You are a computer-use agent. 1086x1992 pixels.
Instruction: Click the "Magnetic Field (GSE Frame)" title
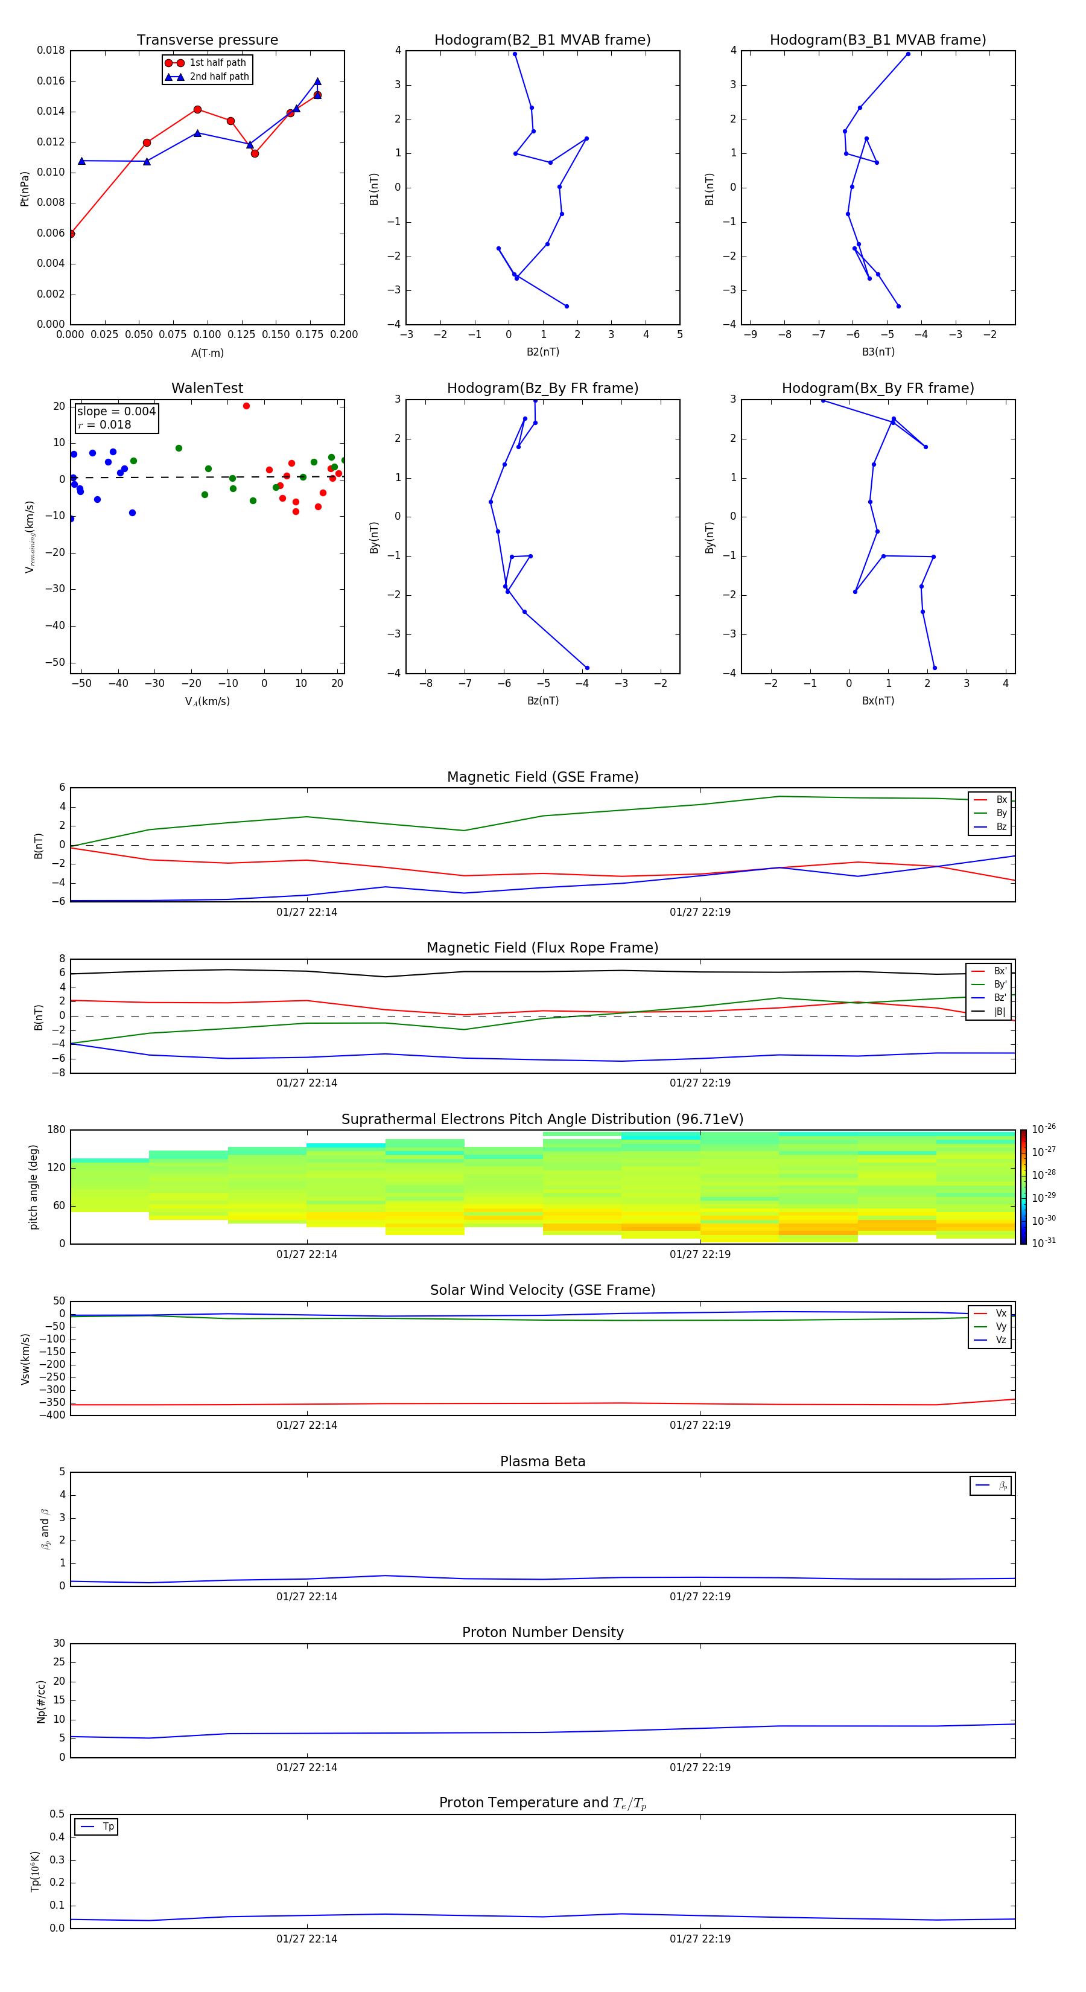point(542,777)
